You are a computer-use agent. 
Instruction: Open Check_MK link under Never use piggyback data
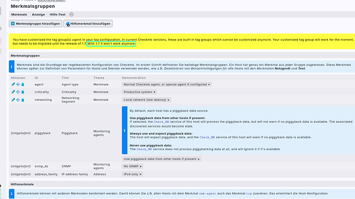click(144, 149)
